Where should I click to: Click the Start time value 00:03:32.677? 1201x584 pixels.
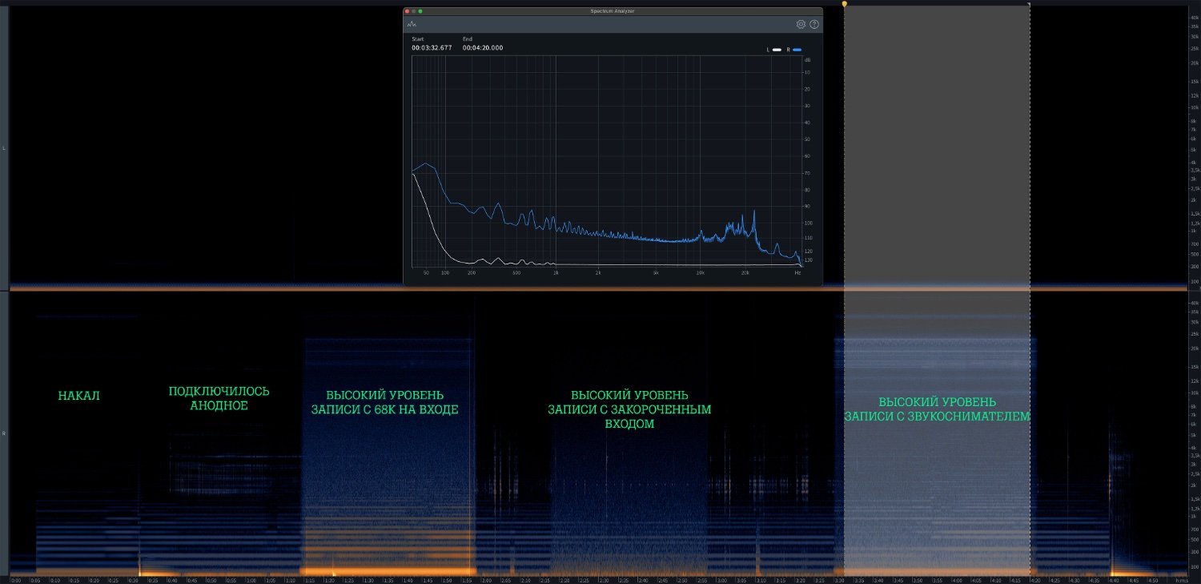pyautogui.click(x=432, y=48)
